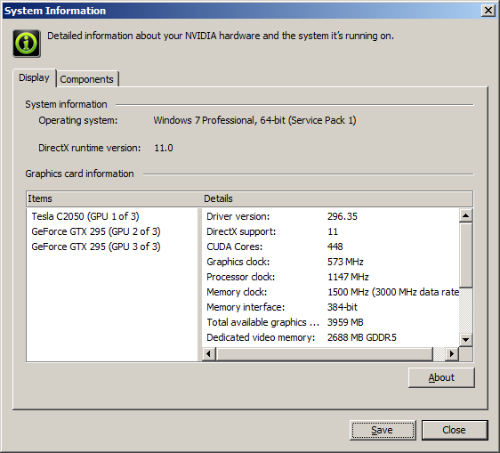Click the Memory interface value 384-bit
Image resolution: width=500 pixels, height=453 pixels.
click(343, 307)
